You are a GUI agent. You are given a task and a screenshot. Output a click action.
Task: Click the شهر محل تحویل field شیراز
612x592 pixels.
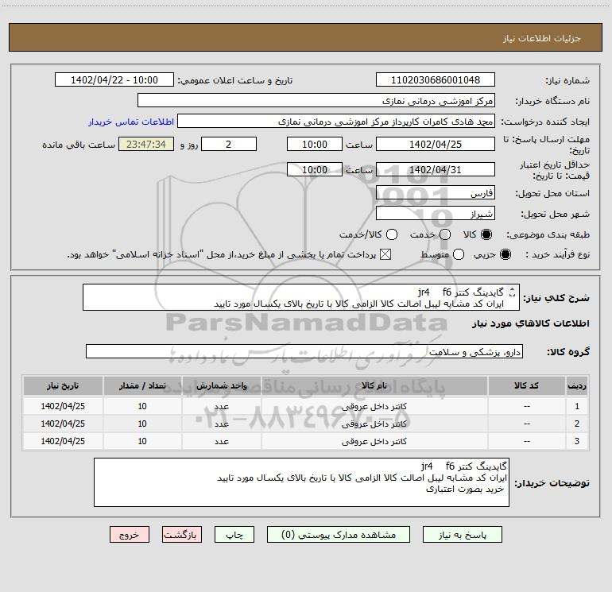[435, 214]
